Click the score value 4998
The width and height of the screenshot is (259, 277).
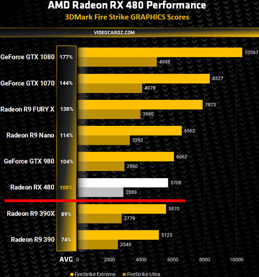(165, 62)
